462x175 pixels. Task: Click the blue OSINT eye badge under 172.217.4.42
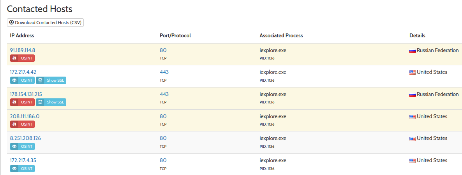coord(22,80)
